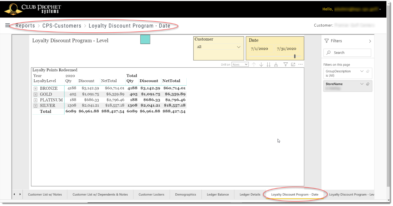
Task: Click the drill up arrow icon
Action: point(254,64)
